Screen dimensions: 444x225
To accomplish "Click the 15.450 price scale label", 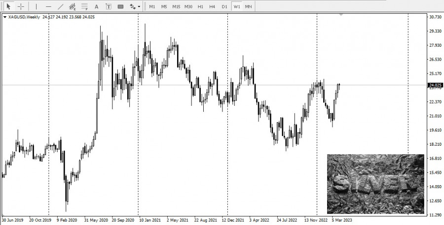I will 436,172.
